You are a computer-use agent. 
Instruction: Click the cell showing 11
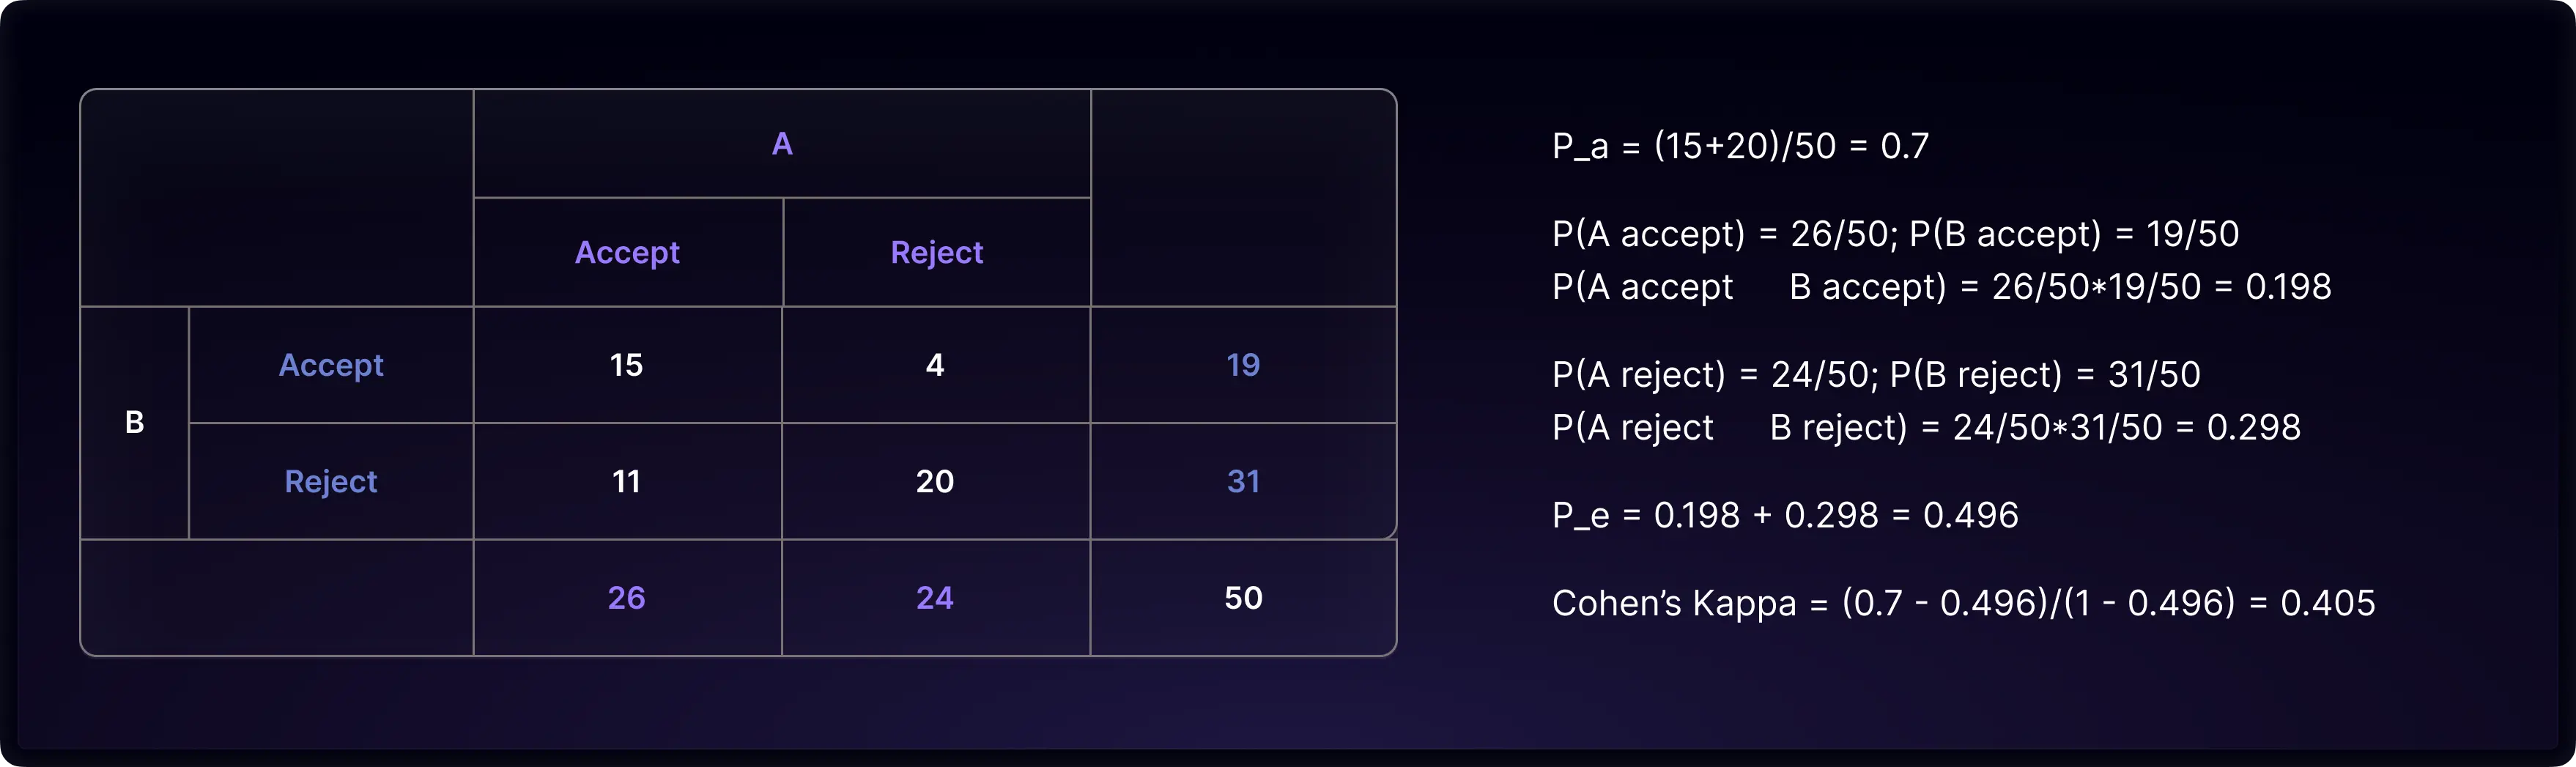pyautogui.click(x=627, y=481)
